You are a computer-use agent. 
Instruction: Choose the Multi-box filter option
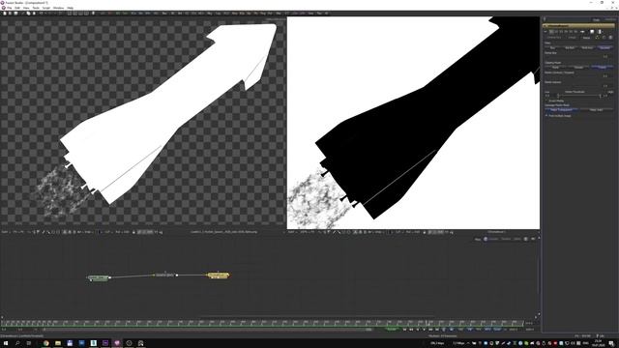[587, 47]
